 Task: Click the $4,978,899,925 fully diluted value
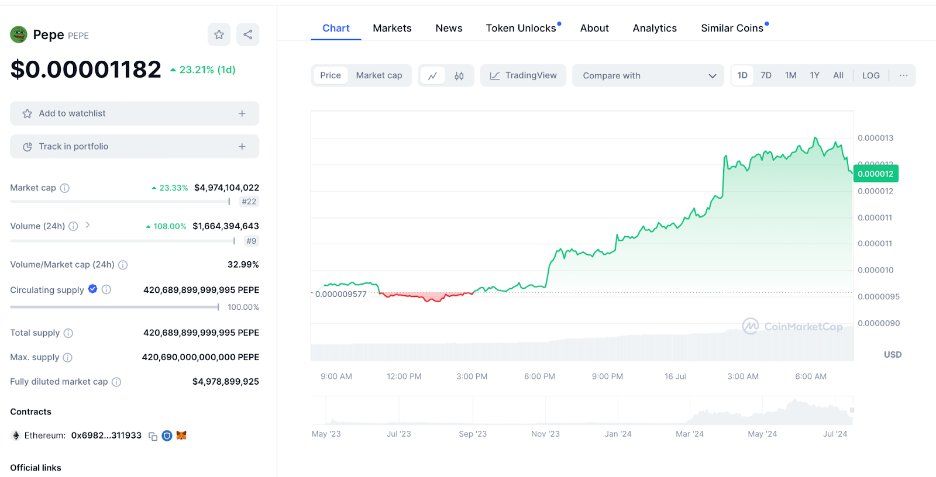click(x=226, y=382)
